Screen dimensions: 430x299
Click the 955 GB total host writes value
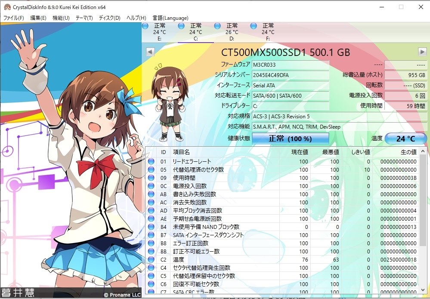coord(405,75)
